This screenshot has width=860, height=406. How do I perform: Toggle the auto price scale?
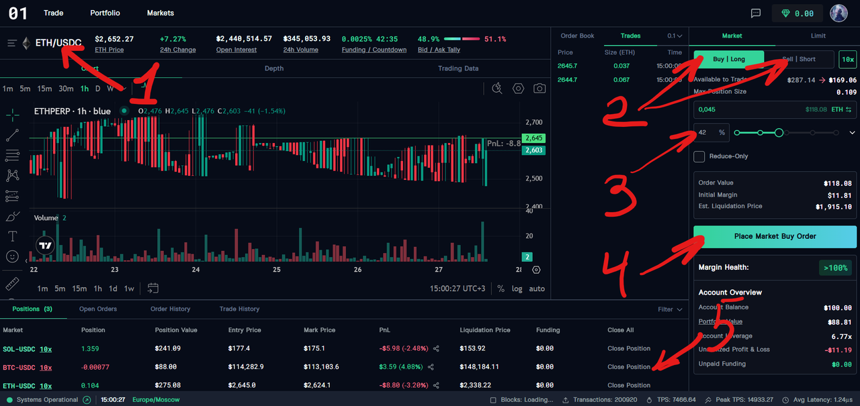(x=537, y=289)
